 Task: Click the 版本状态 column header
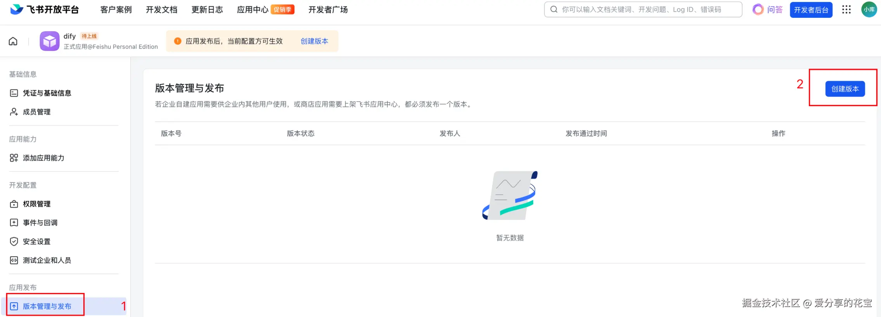pyautogui.click(x=301, y=133)
